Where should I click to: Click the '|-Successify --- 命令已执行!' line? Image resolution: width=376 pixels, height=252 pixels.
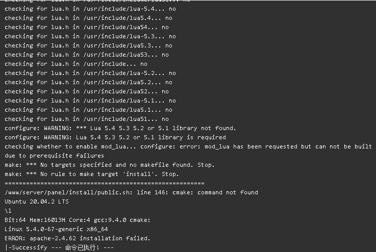tap(59, 247)
